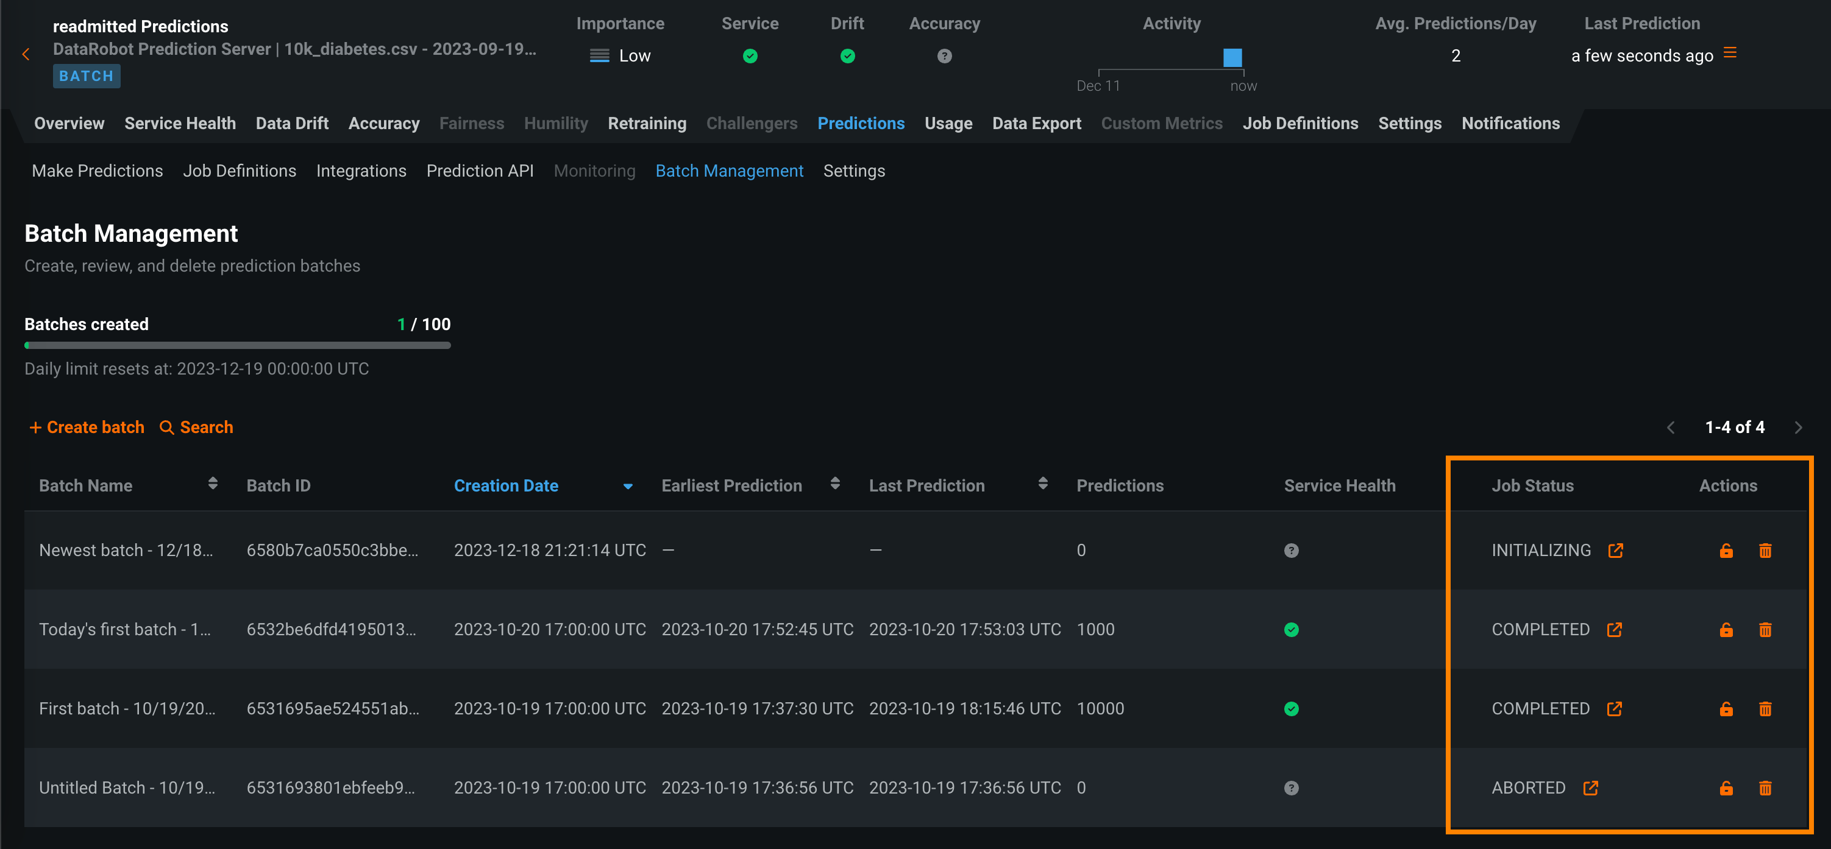1831x849 pixels.
Task: Switch to the Data Drift tab
Action: click(291, 124)
